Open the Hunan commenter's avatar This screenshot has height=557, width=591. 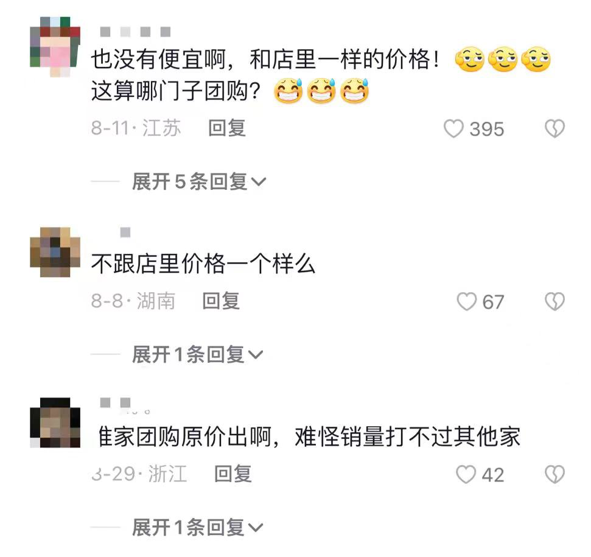point(55,252)
